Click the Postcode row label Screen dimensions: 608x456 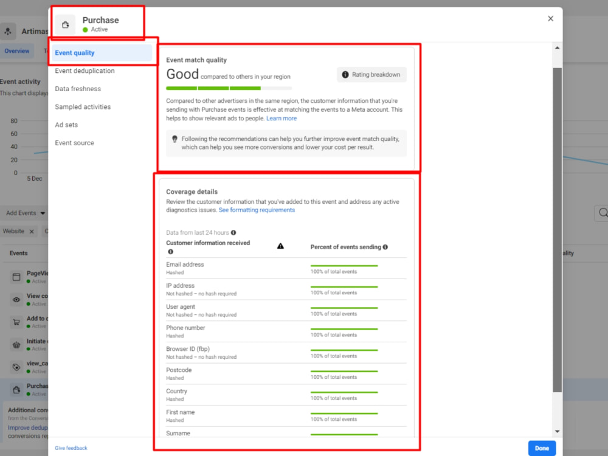pos(179,370)
